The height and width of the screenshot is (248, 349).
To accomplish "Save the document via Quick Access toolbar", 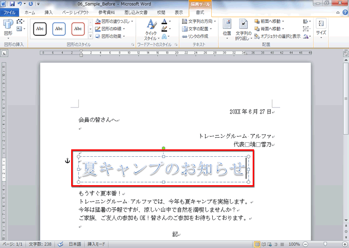I will [x=12, y=4].
